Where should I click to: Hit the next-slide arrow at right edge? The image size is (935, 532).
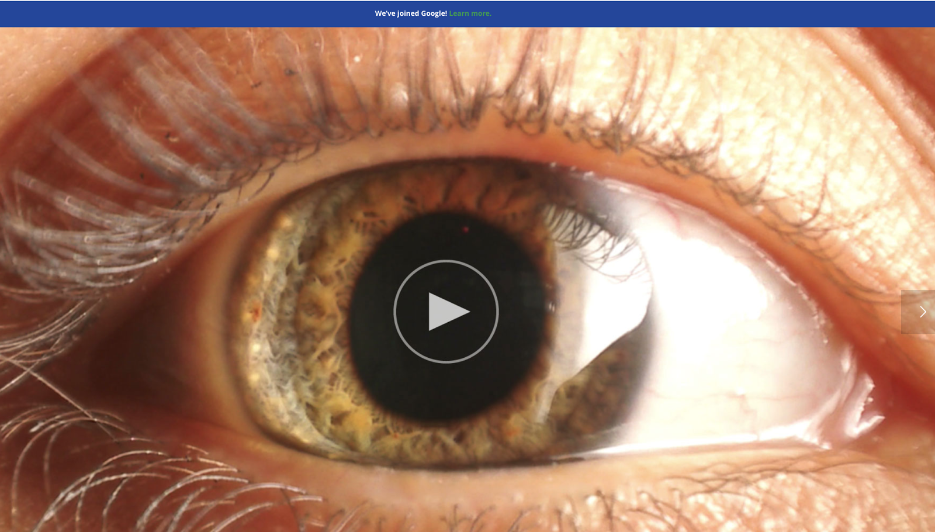919,312
